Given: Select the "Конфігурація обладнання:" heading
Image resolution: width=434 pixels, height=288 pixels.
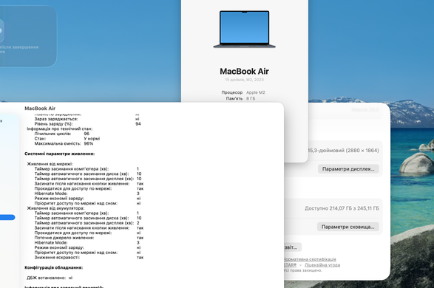Looking at the screenshot, I should 54,267.
